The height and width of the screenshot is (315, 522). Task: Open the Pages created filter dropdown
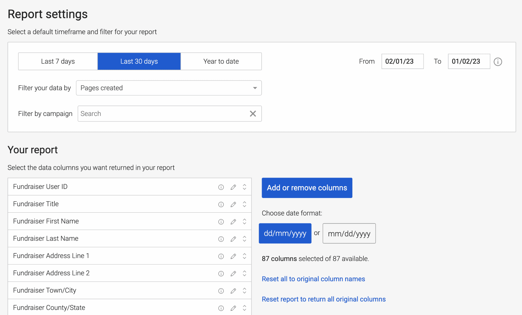coord(169,88)
